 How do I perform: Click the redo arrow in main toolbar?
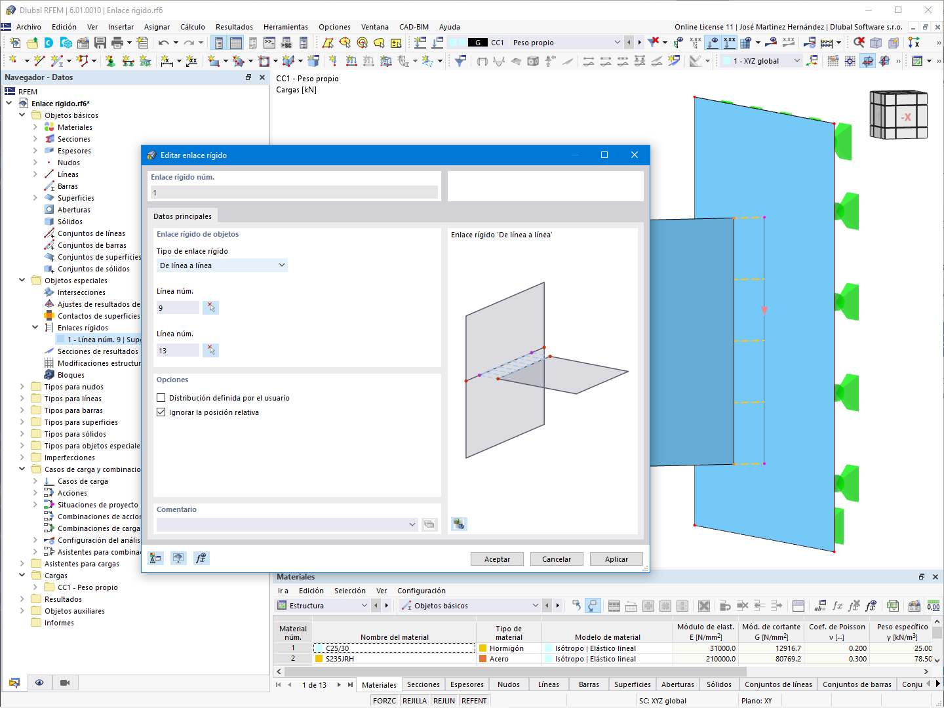click(x=189, y=43)
